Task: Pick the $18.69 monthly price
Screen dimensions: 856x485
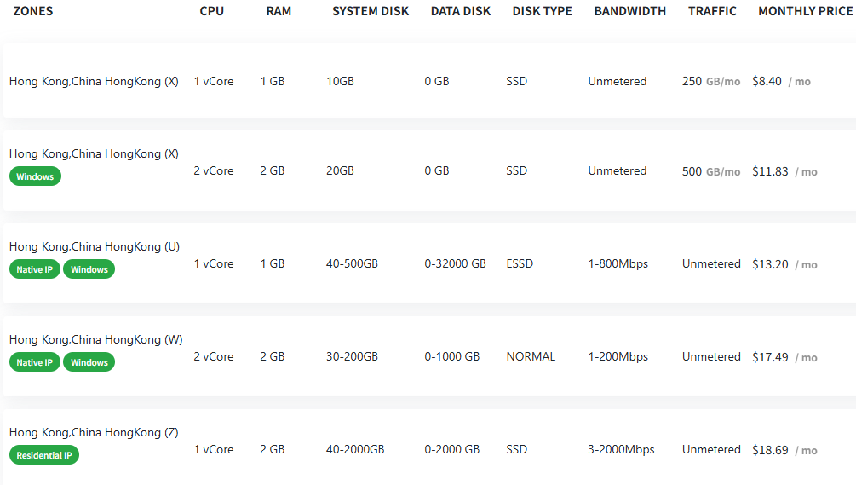Action: 770,450
